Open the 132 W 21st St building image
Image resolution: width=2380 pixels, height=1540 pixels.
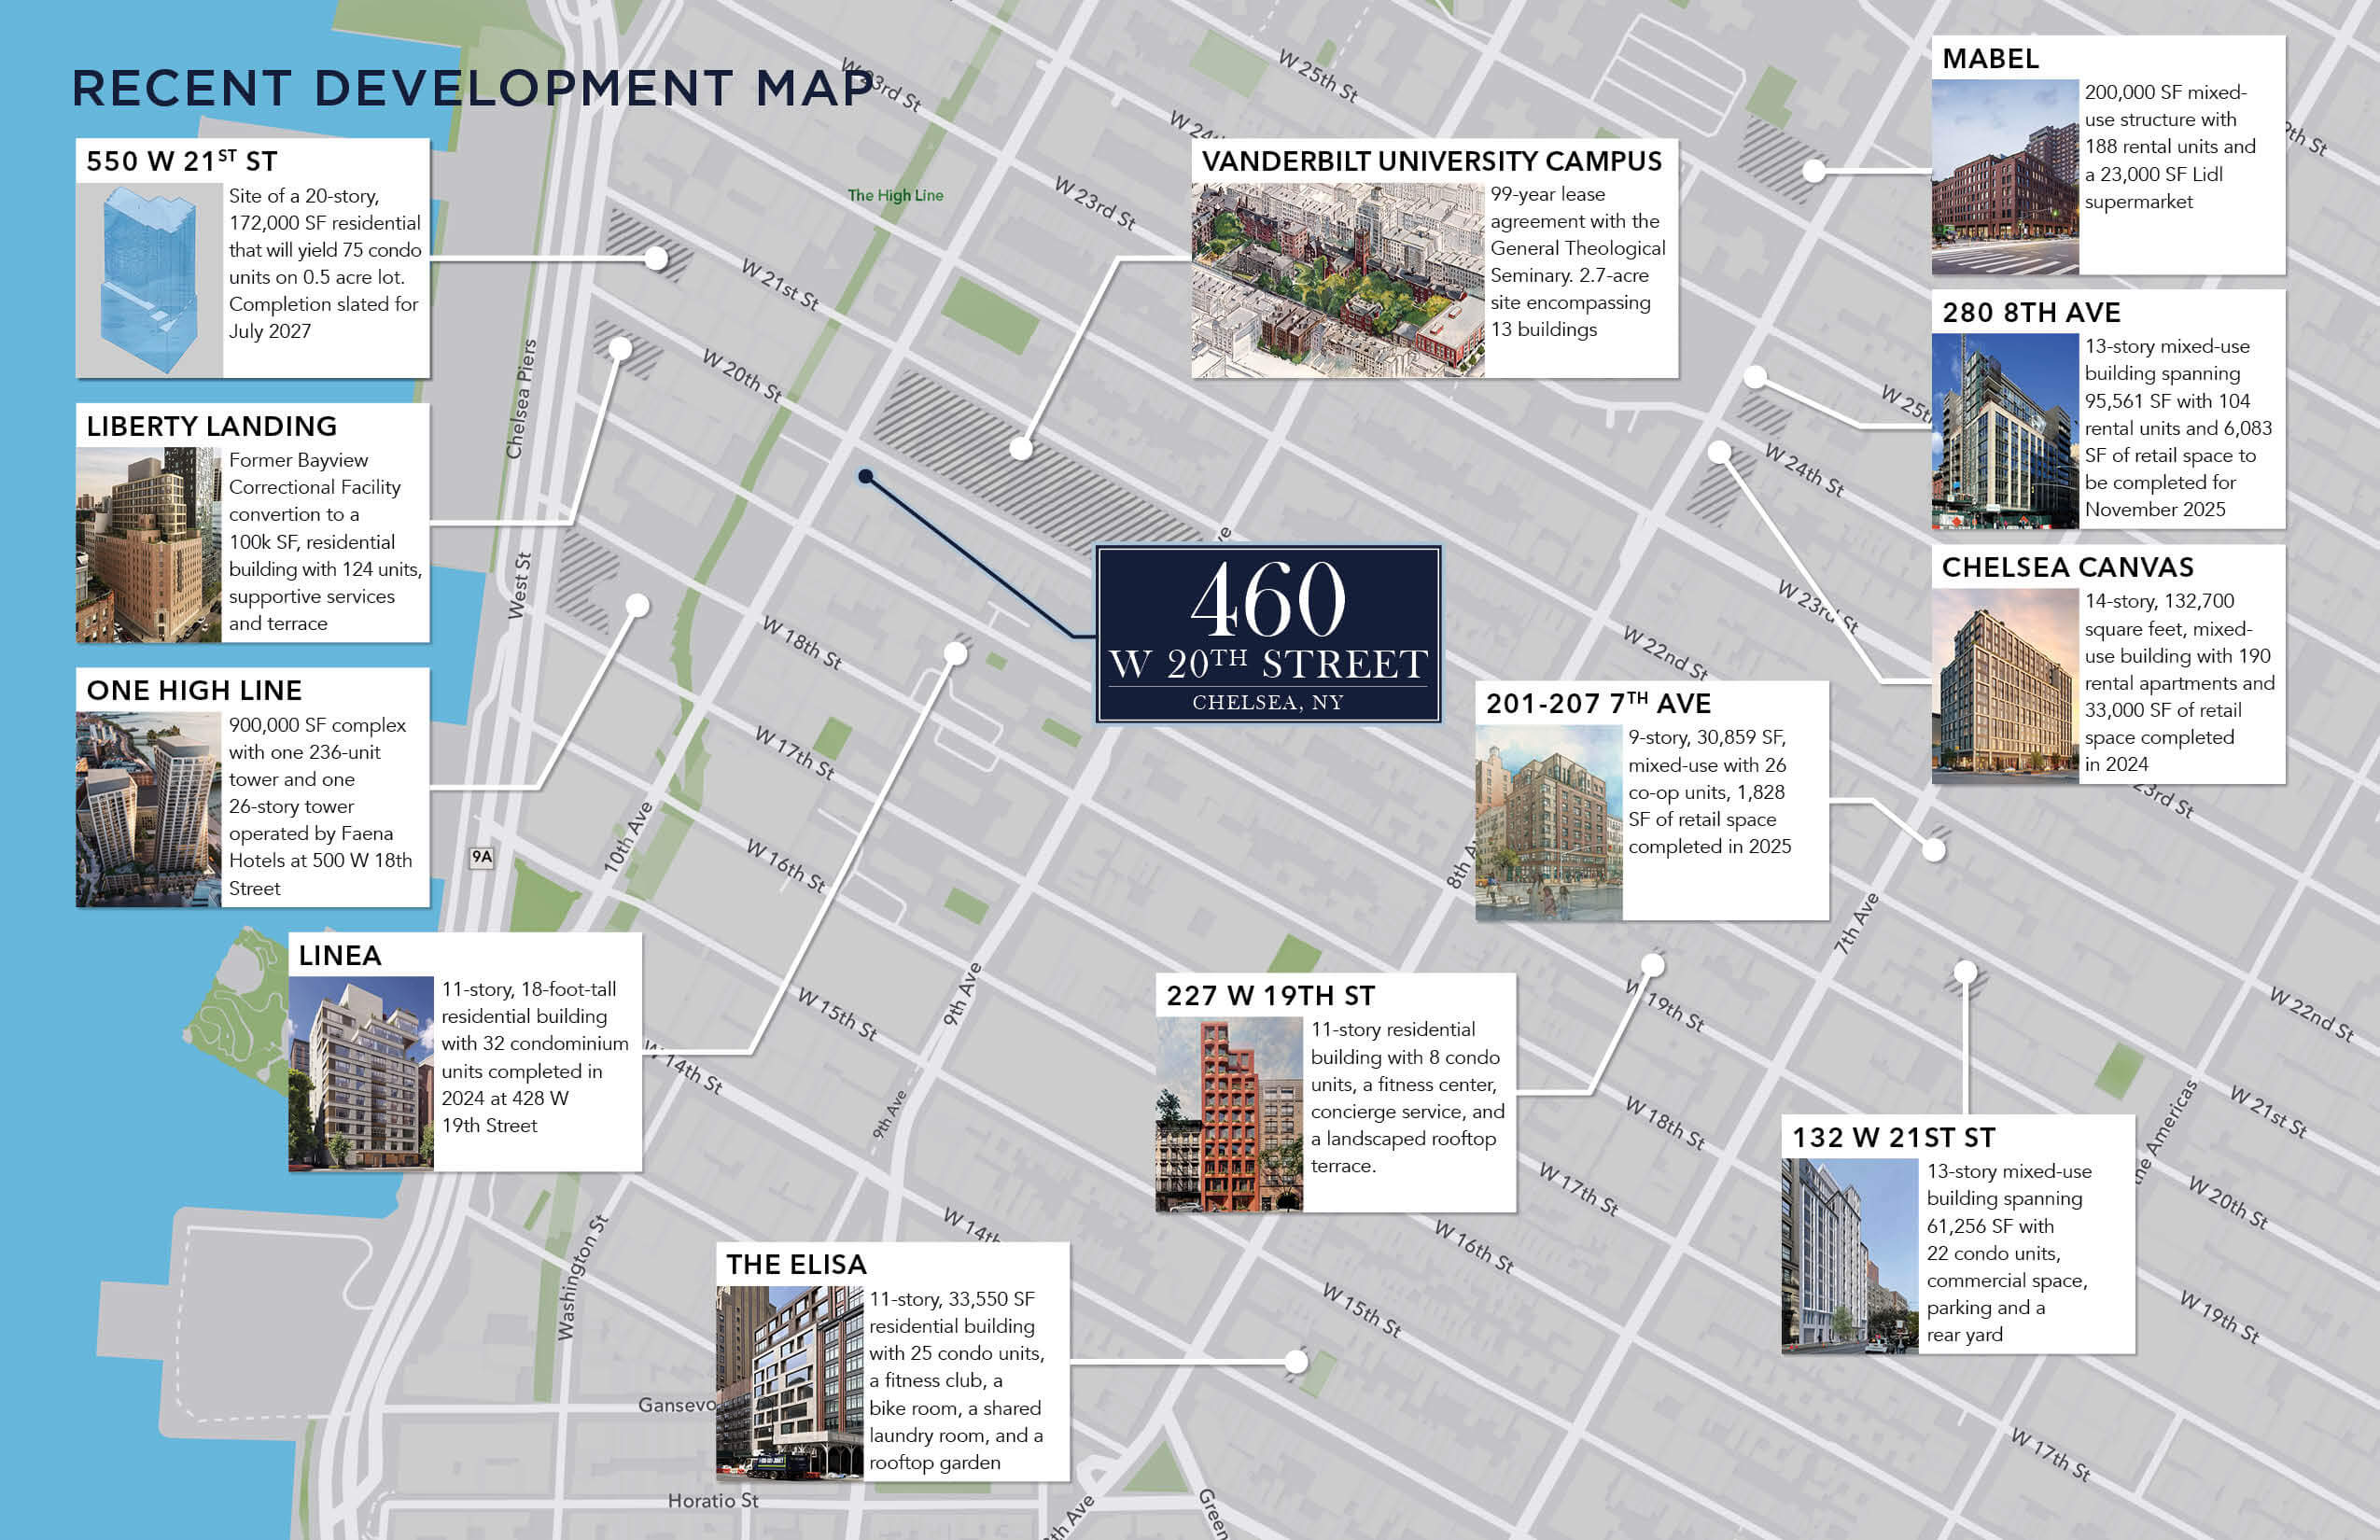1849,1256
